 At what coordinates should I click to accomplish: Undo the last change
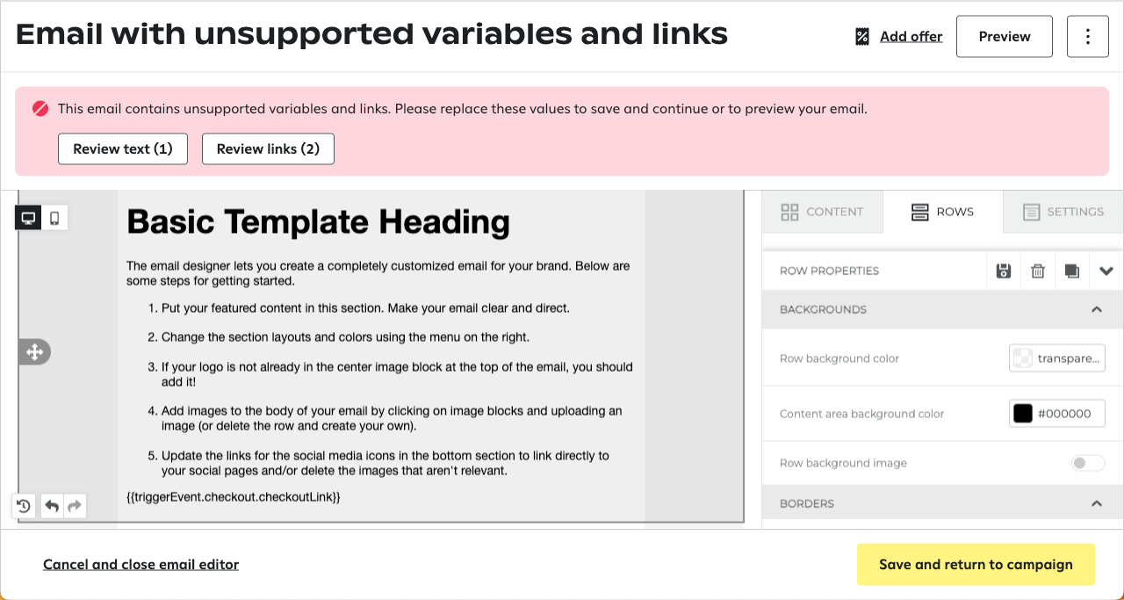(x=51, y=506)
